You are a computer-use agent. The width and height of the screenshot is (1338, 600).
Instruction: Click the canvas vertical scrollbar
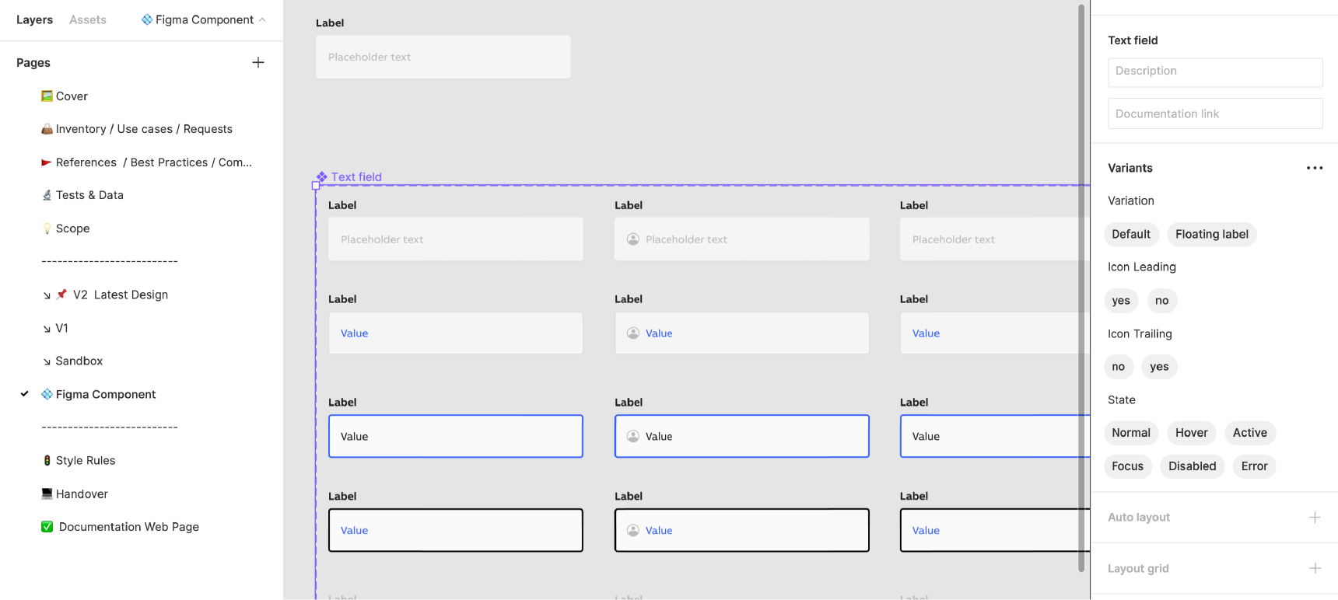tap(1081, 288)
